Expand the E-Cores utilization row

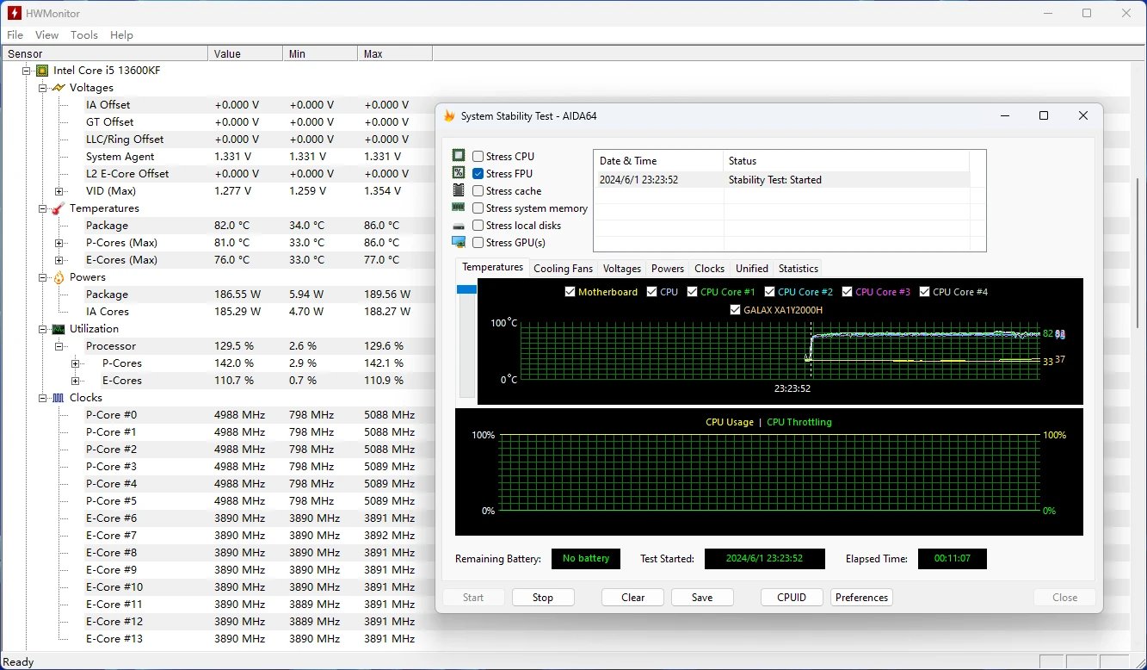coord(76,381)
